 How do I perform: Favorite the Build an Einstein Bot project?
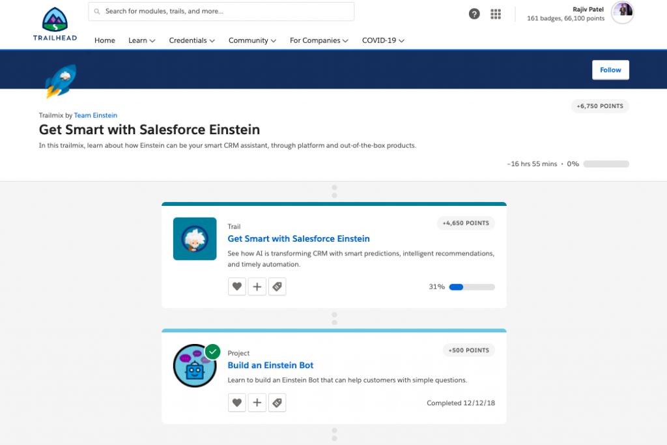pyautogui.click(x=237, y=403)
